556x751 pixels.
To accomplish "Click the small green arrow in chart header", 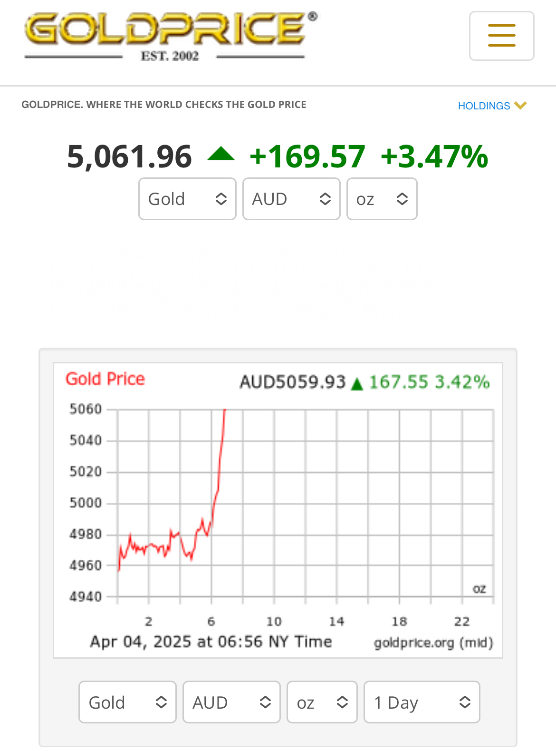I will (357, 383).
